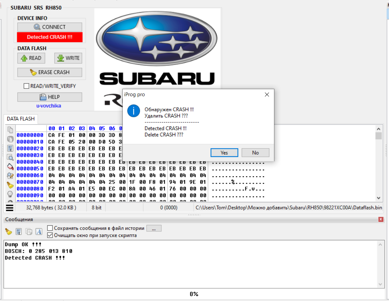Click the READ data flash button
This screenshot has width=389, height=301.
tap(31, 58)
